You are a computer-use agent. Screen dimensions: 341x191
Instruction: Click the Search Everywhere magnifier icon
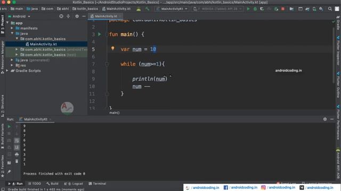tap(330, 9)
